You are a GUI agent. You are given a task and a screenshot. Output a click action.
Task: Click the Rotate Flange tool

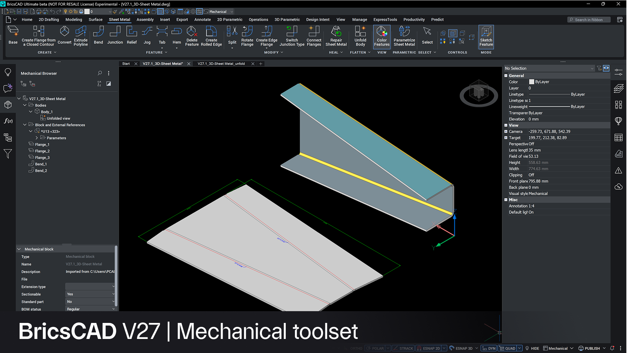[247, 36]
